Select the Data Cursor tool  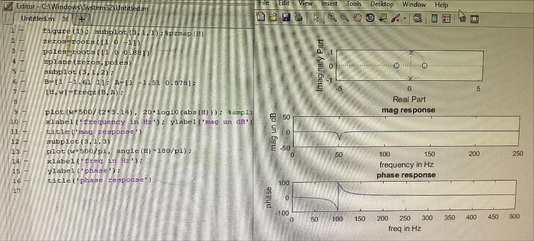[x=382, y=18]
